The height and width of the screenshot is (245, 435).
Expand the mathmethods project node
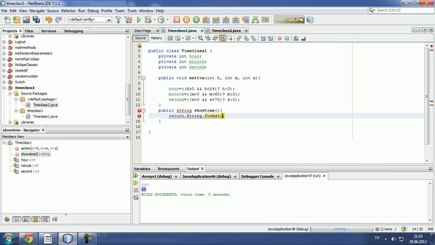[4, 48]
